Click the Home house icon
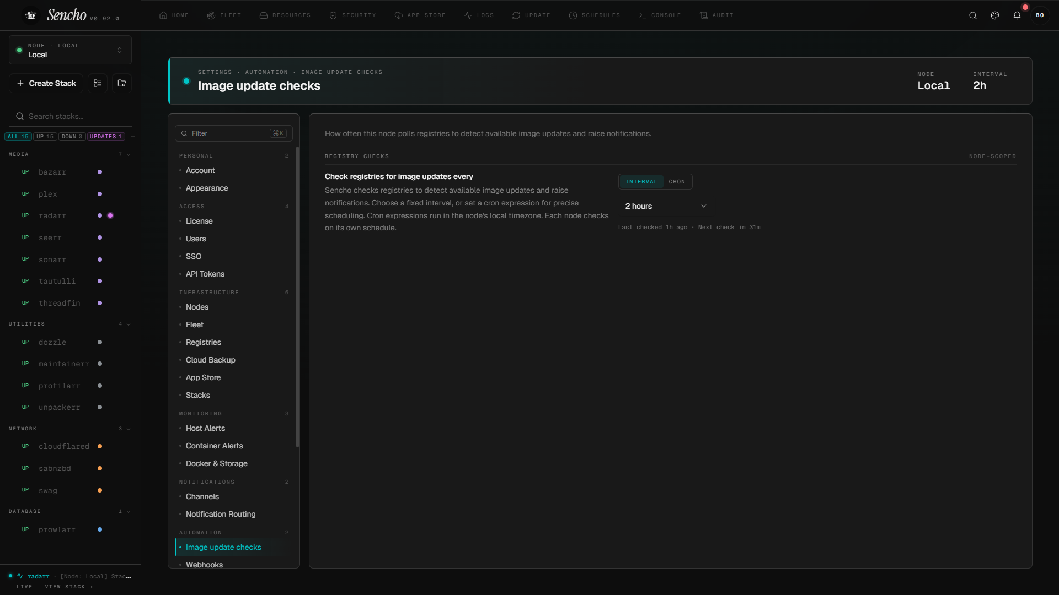The image size is (1059, 595). pos(163,15)
